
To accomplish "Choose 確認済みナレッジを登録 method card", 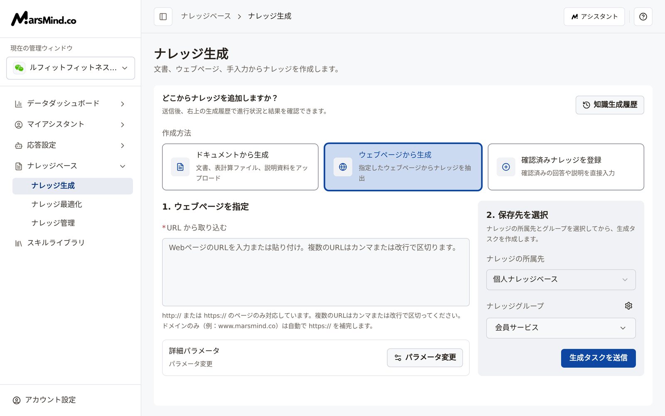I will pos(566,167).
